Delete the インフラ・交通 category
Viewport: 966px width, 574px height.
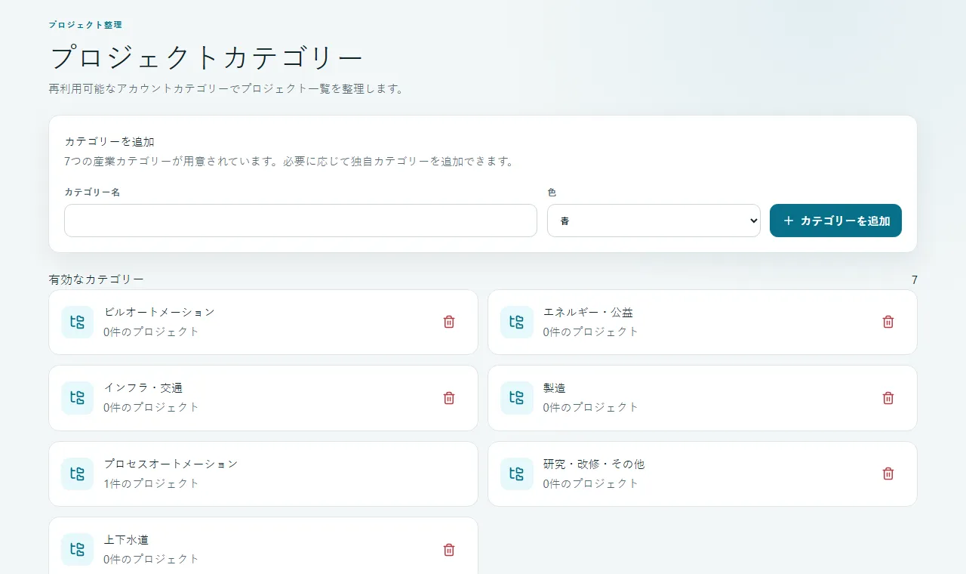(449, 398)
